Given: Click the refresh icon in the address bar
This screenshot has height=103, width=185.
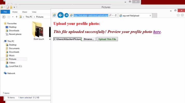Looking at the screenshot, I should [116, 15].
